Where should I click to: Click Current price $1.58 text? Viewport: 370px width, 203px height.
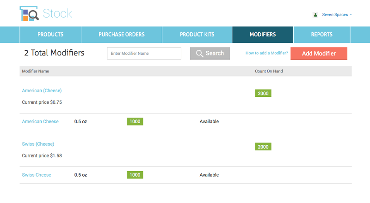coord(42,155)
